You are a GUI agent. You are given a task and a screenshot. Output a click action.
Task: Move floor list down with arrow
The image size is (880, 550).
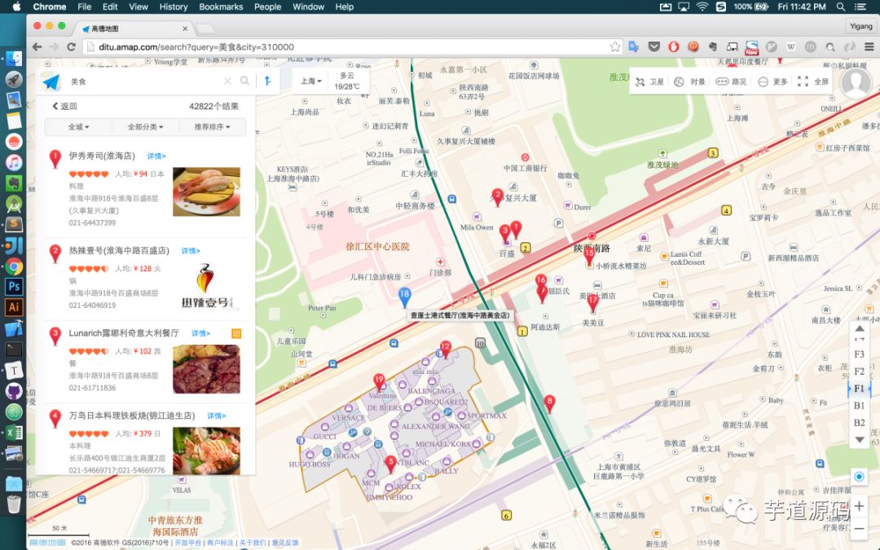pos(860,440)
